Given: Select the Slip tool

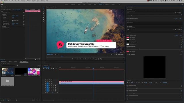Looking at the screenshot, I should pos(43,16).
